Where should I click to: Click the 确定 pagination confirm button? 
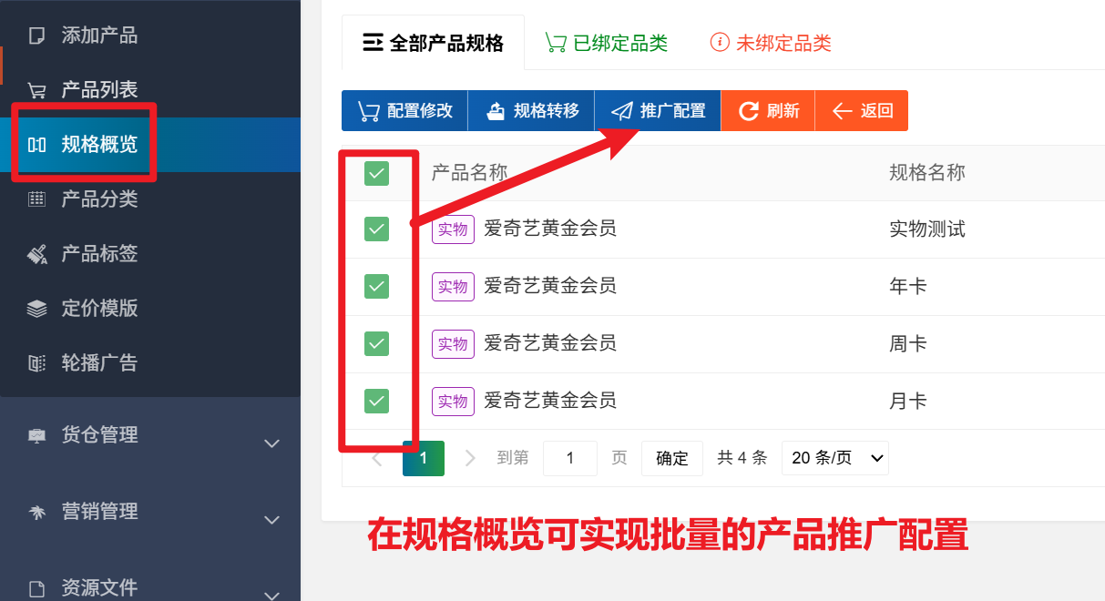pyautogui.click(x=671, y=458)
